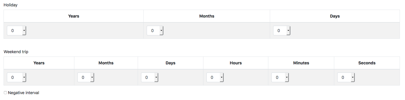Viewport: 405px width, 100px height.
Task: Open the Weekend trip Hours dropdown
Action: [215, 77]
